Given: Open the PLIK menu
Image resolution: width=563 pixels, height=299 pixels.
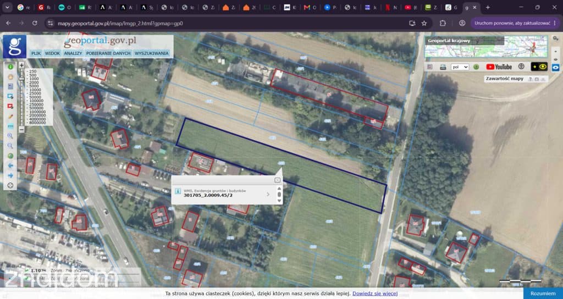Looking at the screenshot, I should (36, 53).
